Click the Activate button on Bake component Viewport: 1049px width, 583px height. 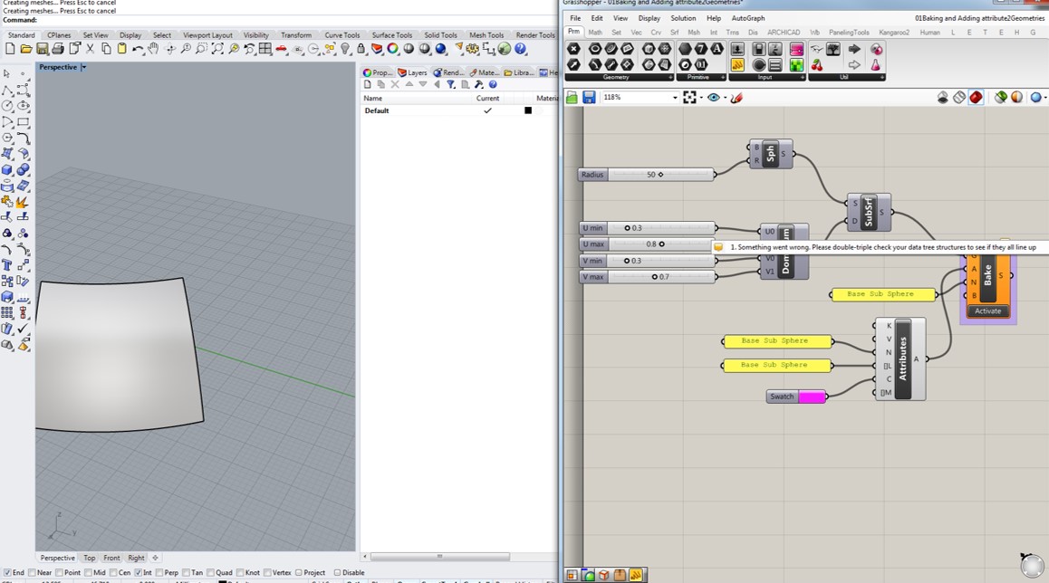click(x=988, y=311)
